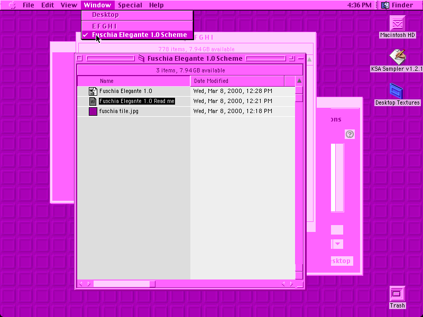The width and height of the screenshot is (423, 317).
Task: Click left scroll arrow at bottom-left
Action: click(81, 284)
